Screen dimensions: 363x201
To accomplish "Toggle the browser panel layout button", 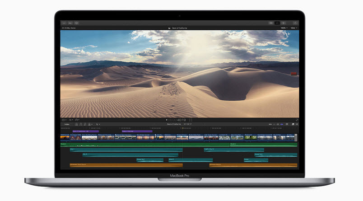I will (271, 23).
